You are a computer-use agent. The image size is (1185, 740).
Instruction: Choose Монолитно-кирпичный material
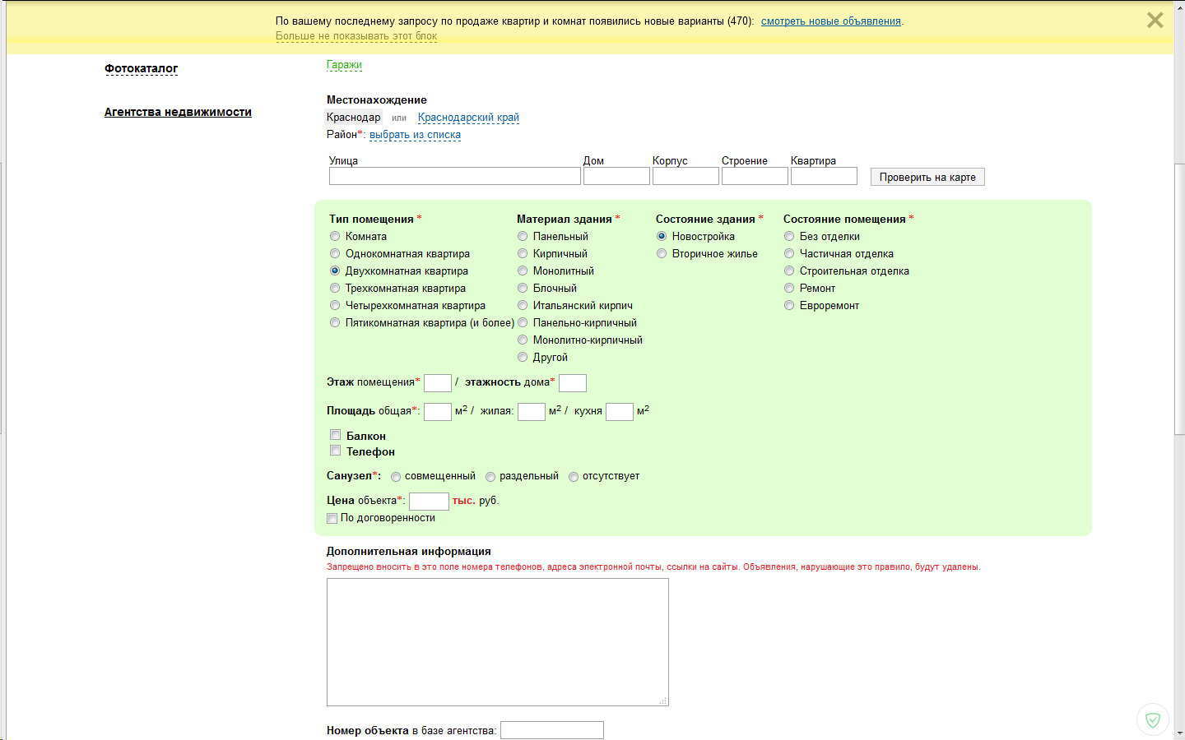point(523,340)
